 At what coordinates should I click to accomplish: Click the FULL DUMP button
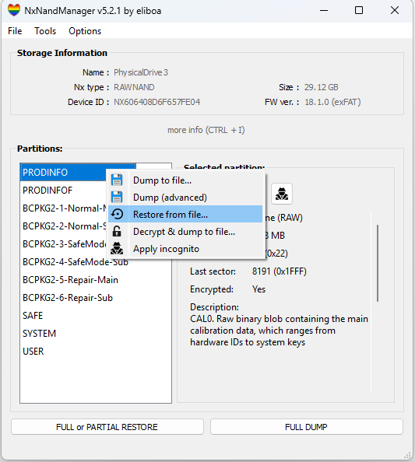click(x=307, y=427)
